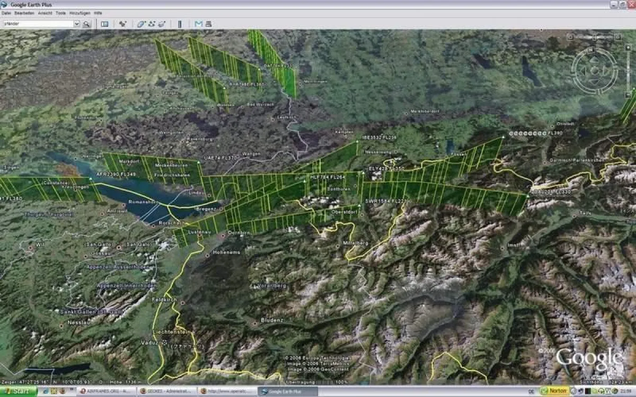The width and height of the screenshot is (636, 397).
Task: Click the left end tilt button
Action: tap(570, 37)
